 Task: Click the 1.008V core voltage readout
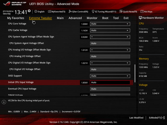tap(85, 24)
